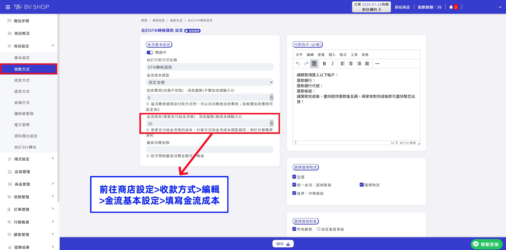506x250 pixels.
Task: Uncheck 綠界 中華郵政 checkbox
Action: point(294,193)
